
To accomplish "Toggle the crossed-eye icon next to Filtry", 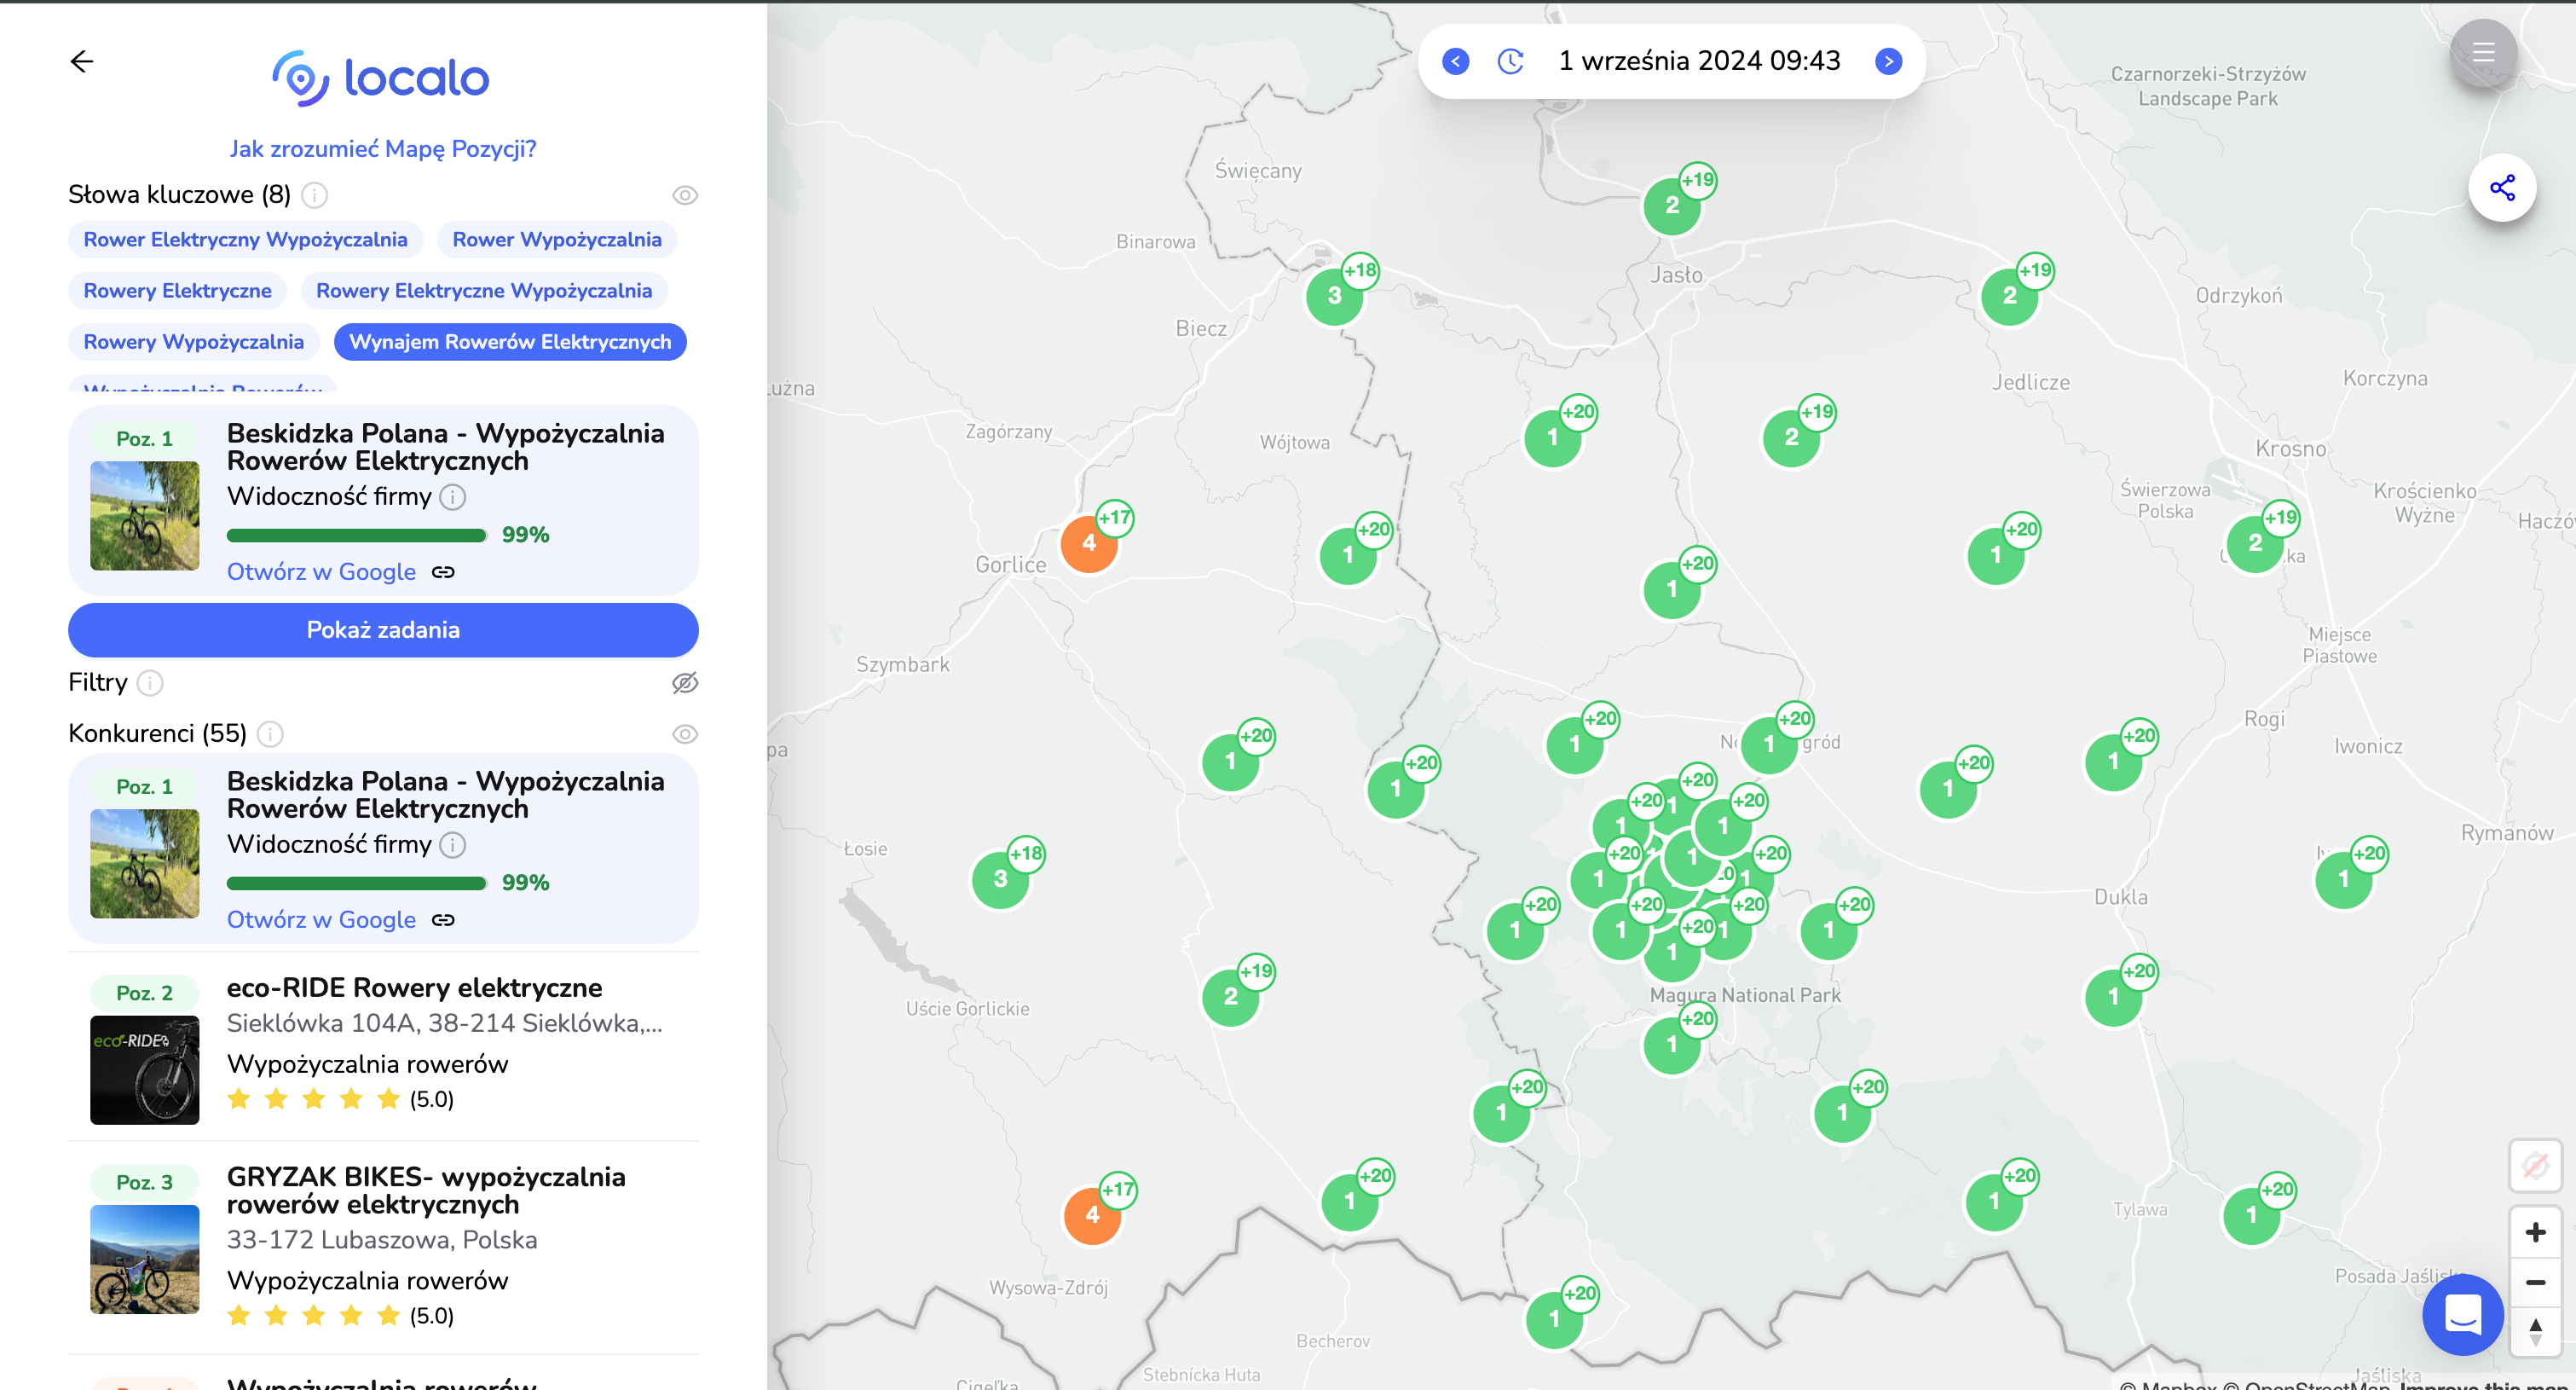I will pos(686,682).
